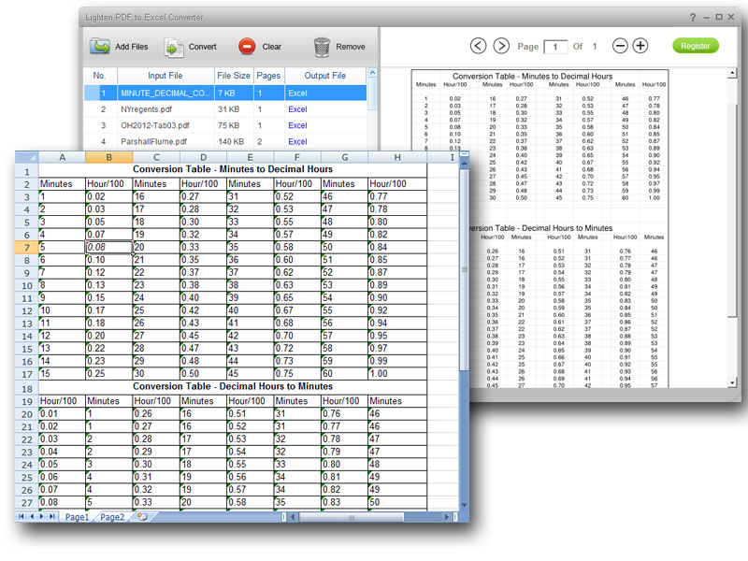Click the File Size column header

coord(233,76)
